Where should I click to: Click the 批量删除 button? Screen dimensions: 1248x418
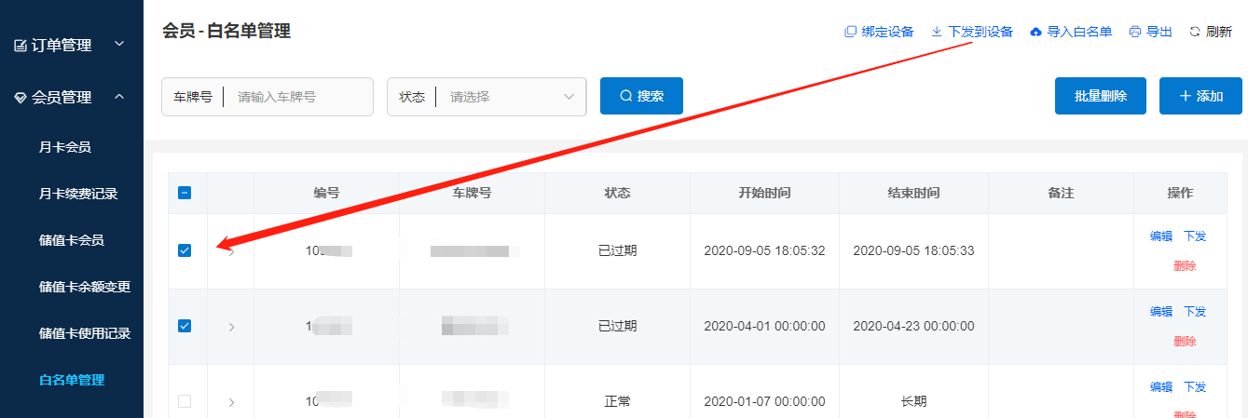coord(1100,96)
